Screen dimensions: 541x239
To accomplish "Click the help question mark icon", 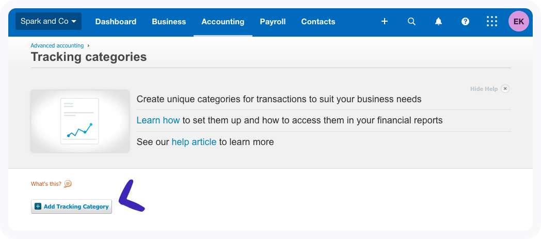I will tap(465, 22).
